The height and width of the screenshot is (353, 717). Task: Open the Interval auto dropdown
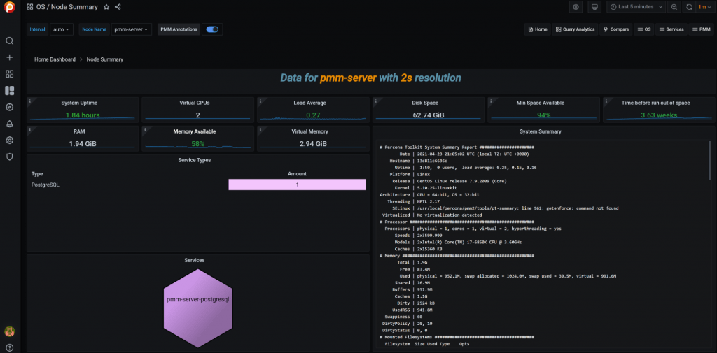(62, 30)
